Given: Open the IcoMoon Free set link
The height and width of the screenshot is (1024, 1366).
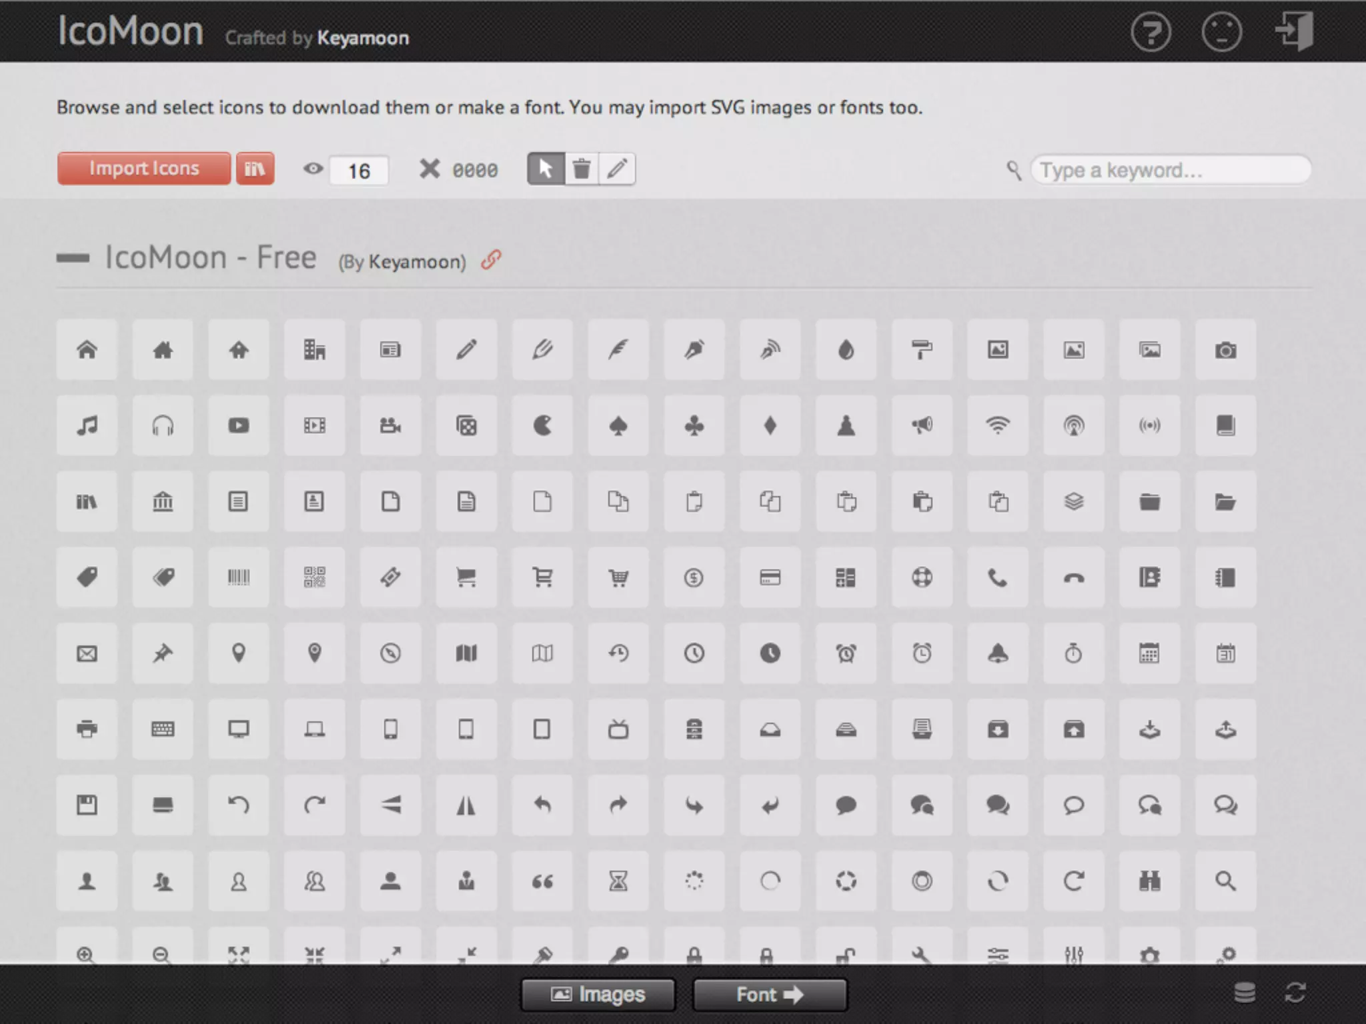Looking at the screenshot, I should tap(491, 259).
